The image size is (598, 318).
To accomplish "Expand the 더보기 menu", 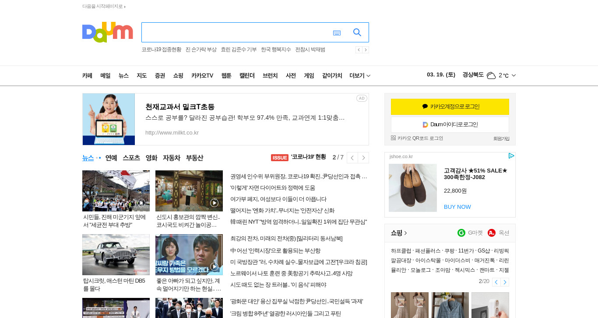I will coord(360,76).
